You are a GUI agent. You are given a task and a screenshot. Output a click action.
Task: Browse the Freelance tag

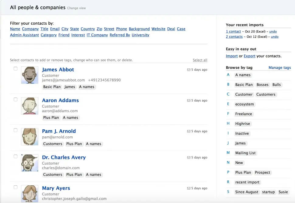click(x=243, y=114)
